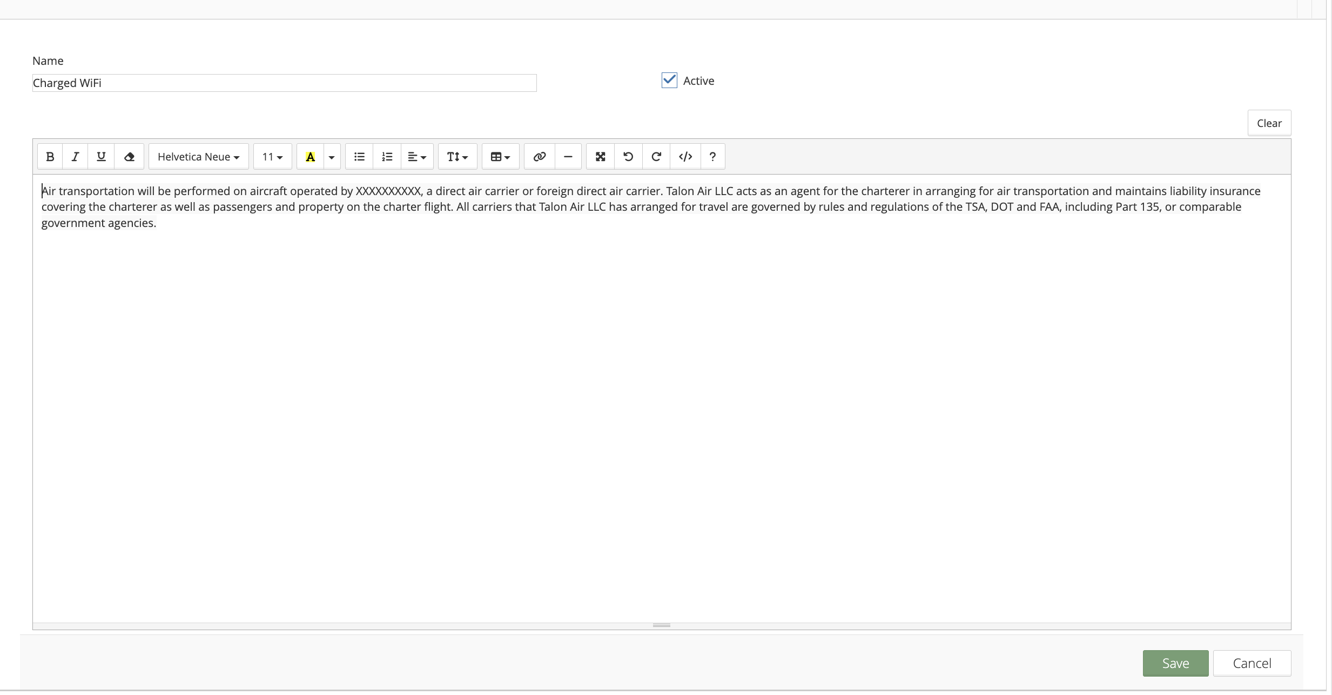Expand the text color picker arrow

[332, 157]
